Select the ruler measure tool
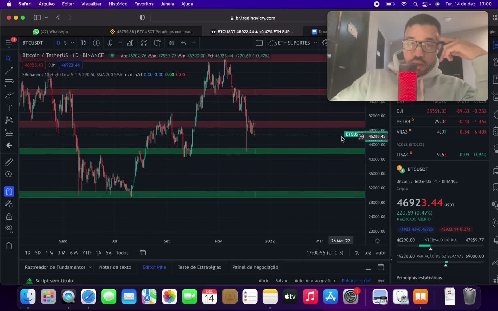This screenshot has height=311, width=498. [9, 162]
